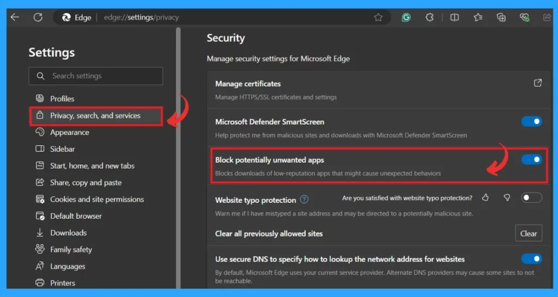Toggle Website typo protection switch
The image size is (558, 297).
(531, 197)
